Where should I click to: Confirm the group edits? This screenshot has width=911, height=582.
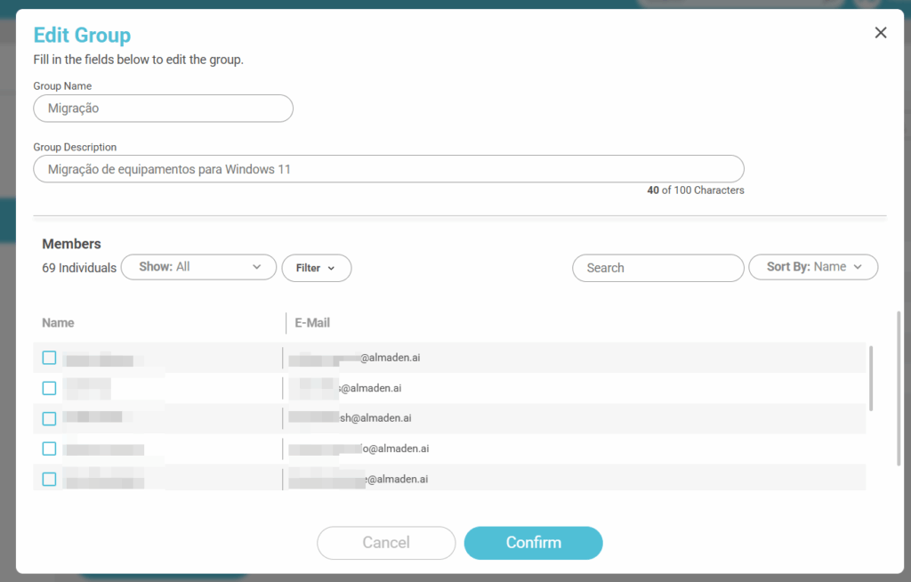click(x=533, y=543)
